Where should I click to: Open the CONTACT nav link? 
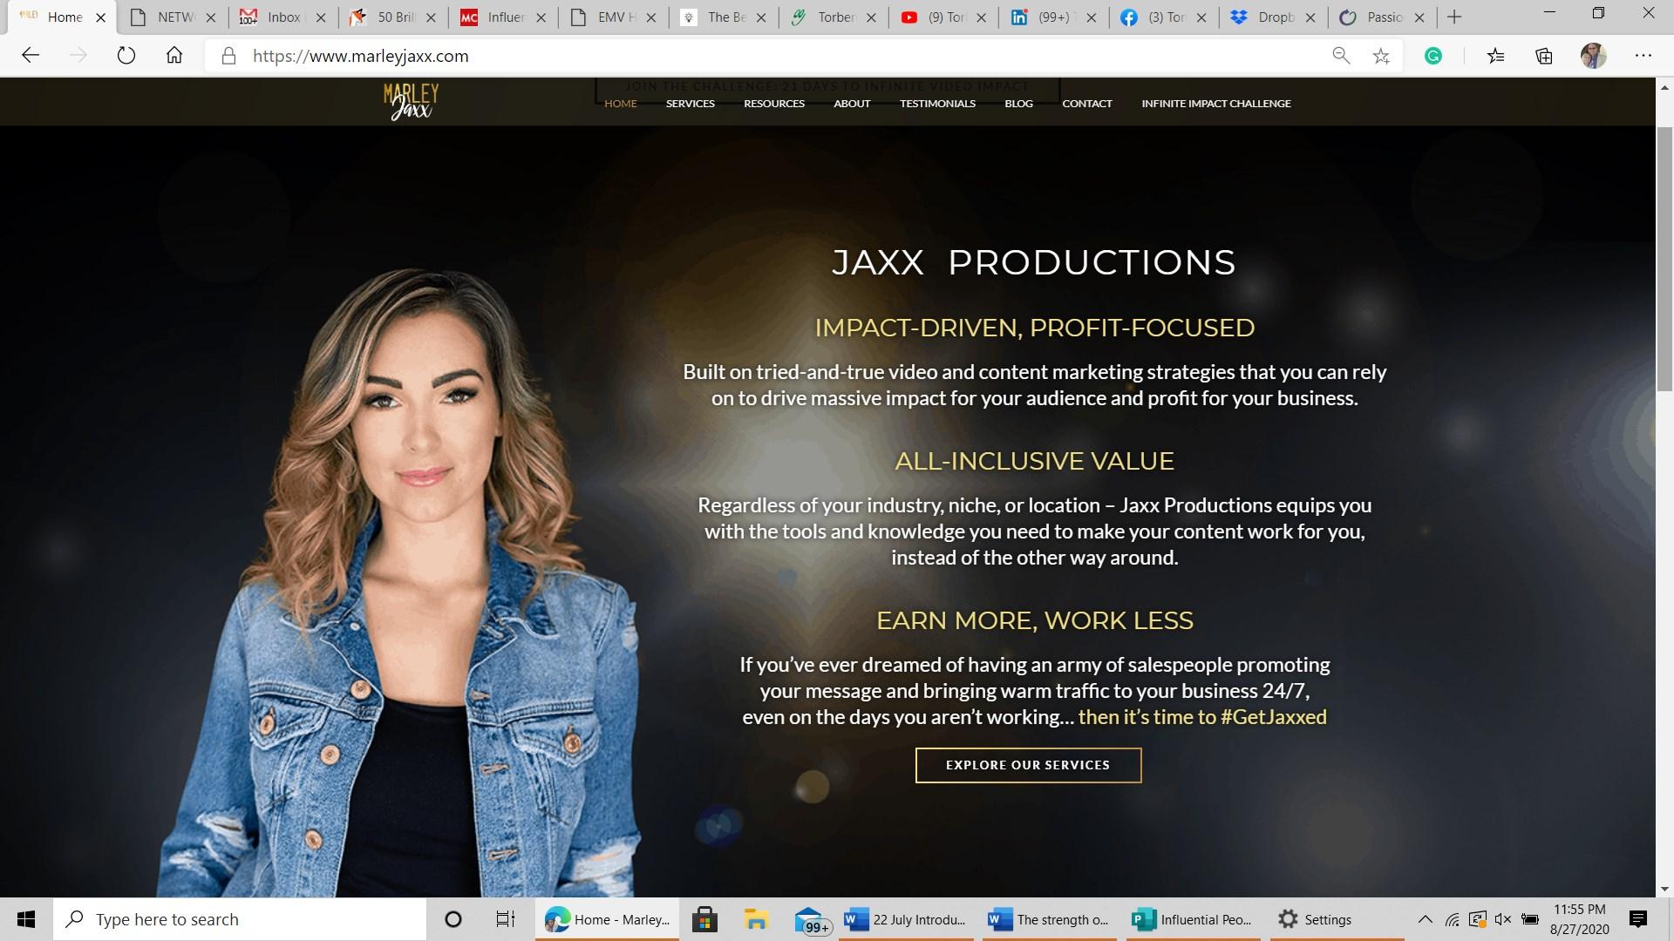point(1086,104)
